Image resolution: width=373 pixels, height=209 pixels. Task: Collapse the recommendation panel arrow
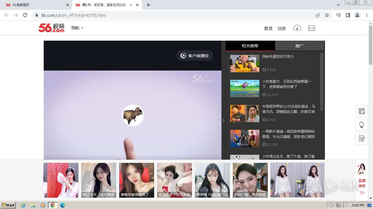224,120
